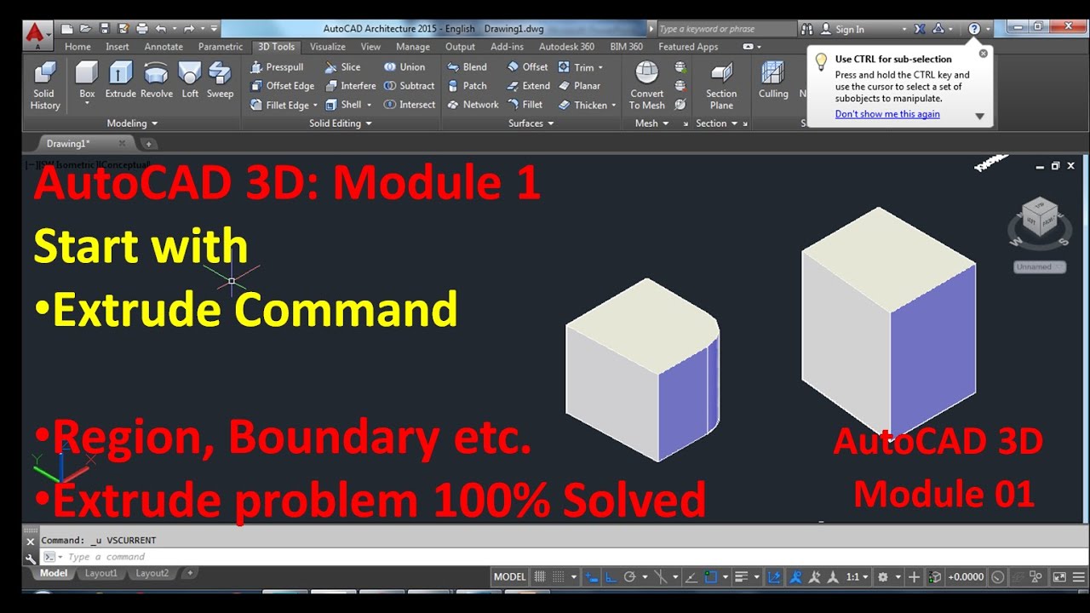Expand the Modeling panel

click(x=131, y=123)
